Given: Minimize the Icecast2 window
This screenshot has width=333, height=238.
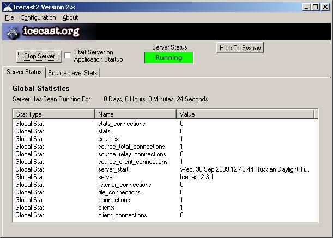Looking at the screenshot, I should 306,7.
